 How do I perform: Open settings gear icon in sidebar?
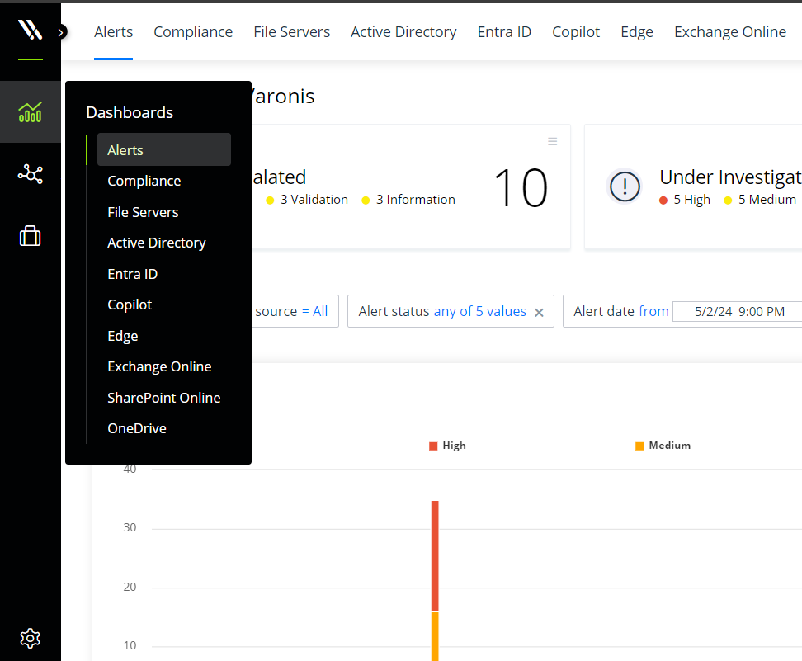pyautogui.click(x=30, y=638)
